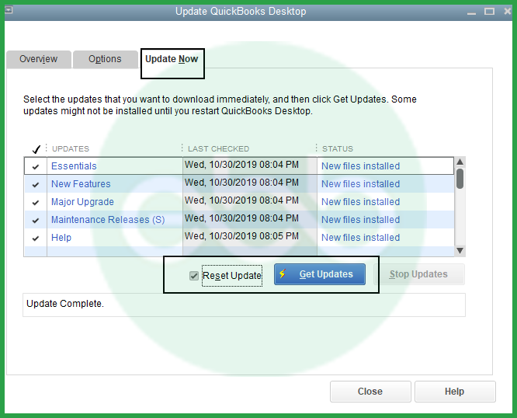Open the Help update link in list

tap(61, 237)
